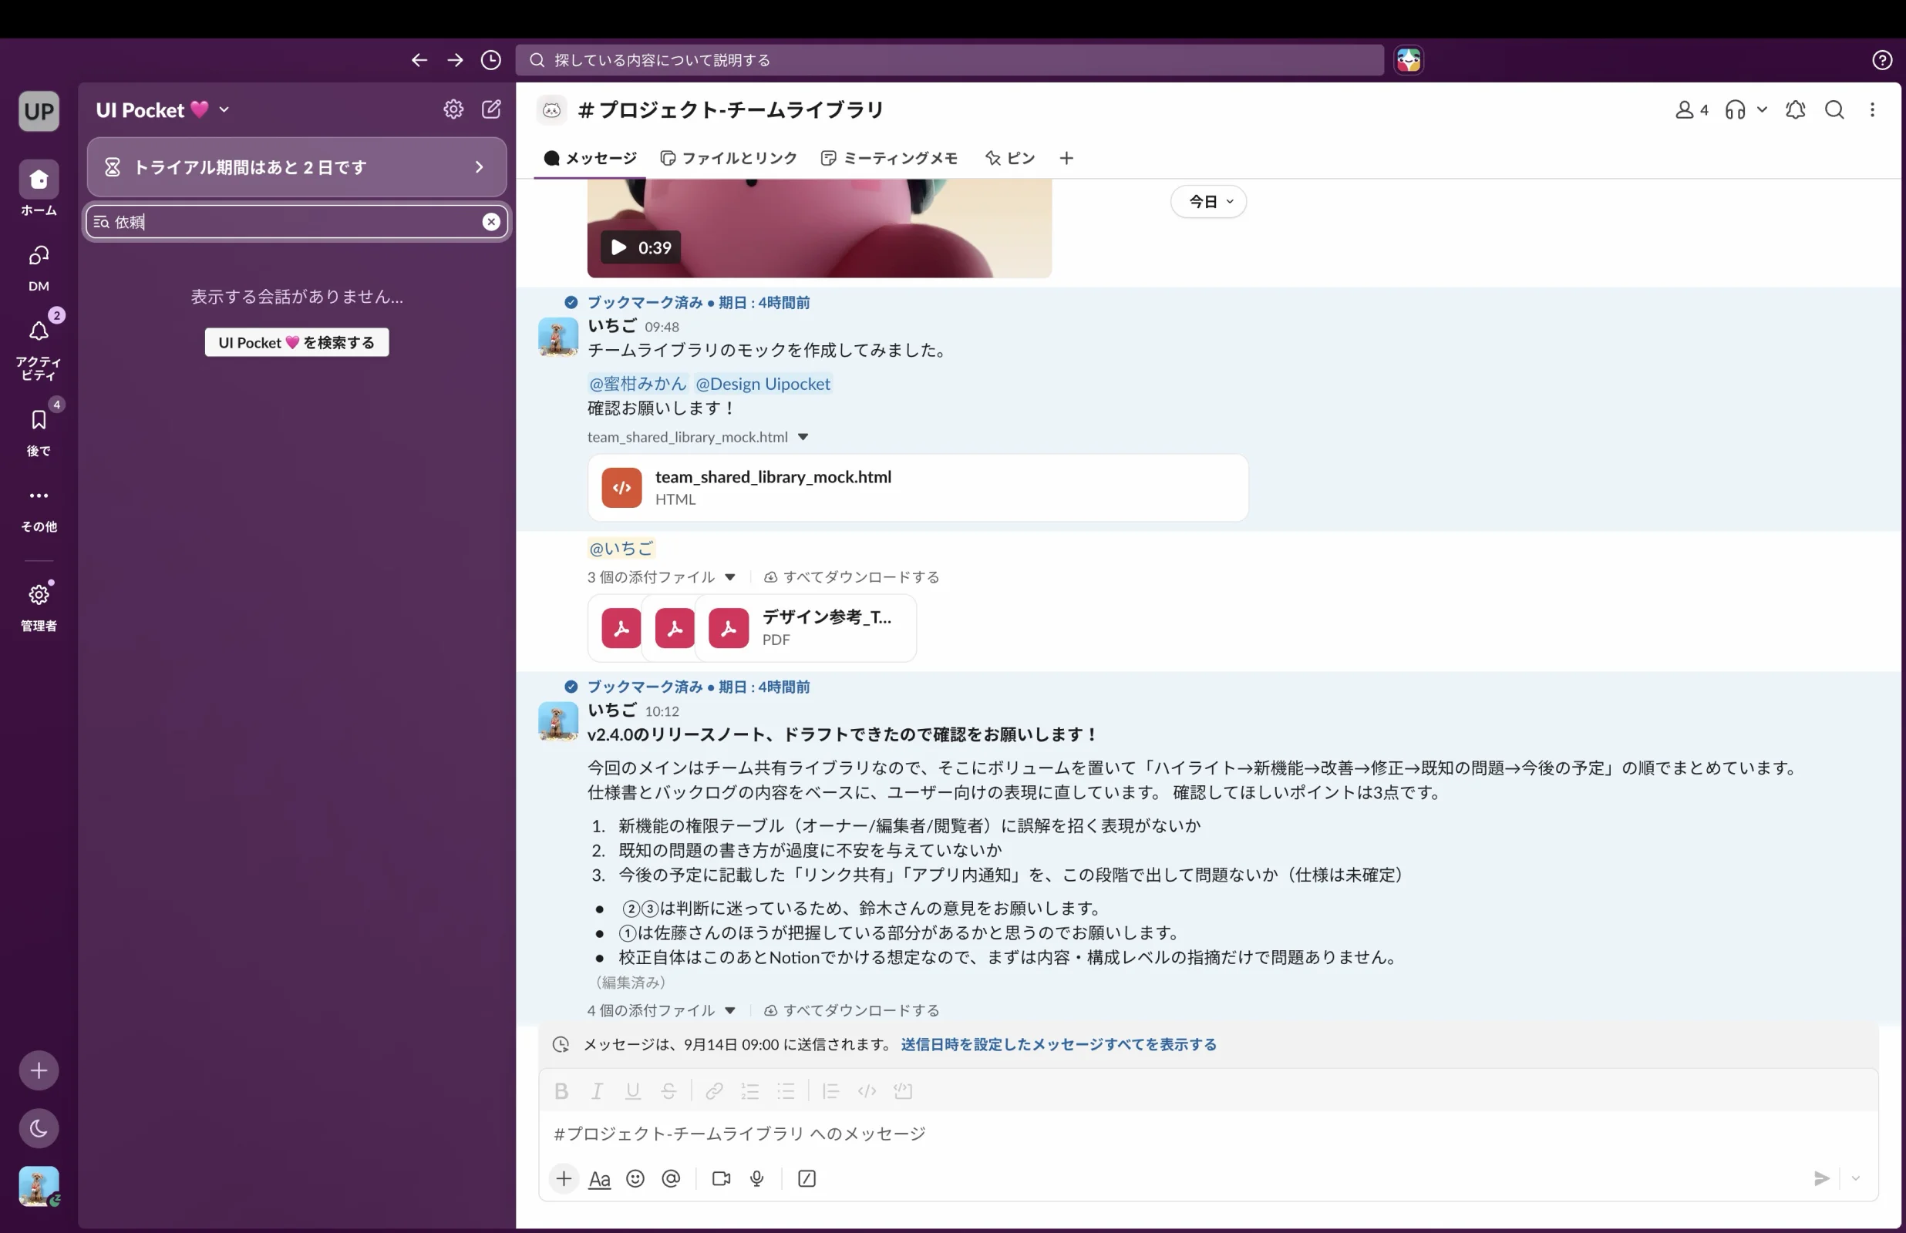Screen dimensions: 1906x1233
Task: Open the 今日 date dropdown
Action: (1208, 202)
